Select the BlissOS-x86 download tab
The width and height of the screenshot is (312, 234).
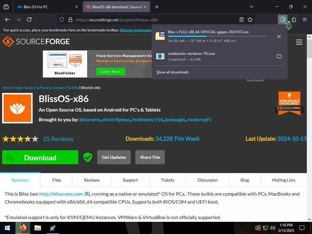pyautogui.click(x=116, y=7)
